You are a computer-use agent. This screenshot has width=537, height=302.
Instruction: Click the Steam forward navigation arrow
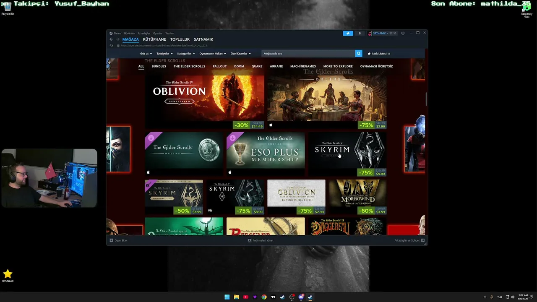117,39
